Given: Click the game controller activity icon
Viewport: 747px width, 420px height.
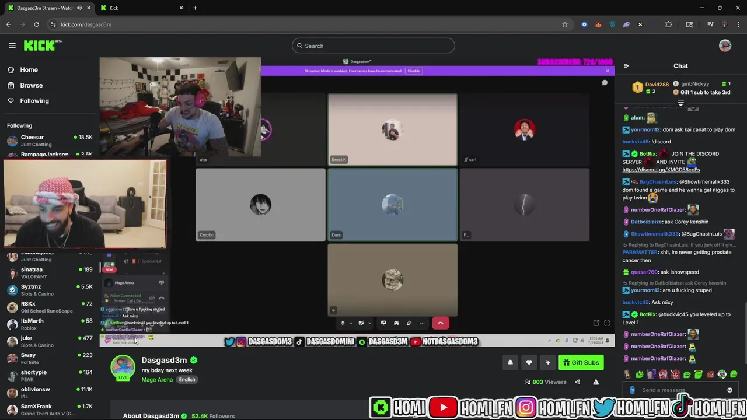Looking at the screenshot, I should click(x=396, y=323).
